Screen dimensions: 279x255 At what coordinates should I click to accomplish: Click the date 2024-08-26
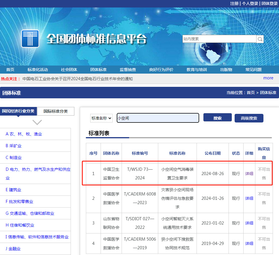213,174
